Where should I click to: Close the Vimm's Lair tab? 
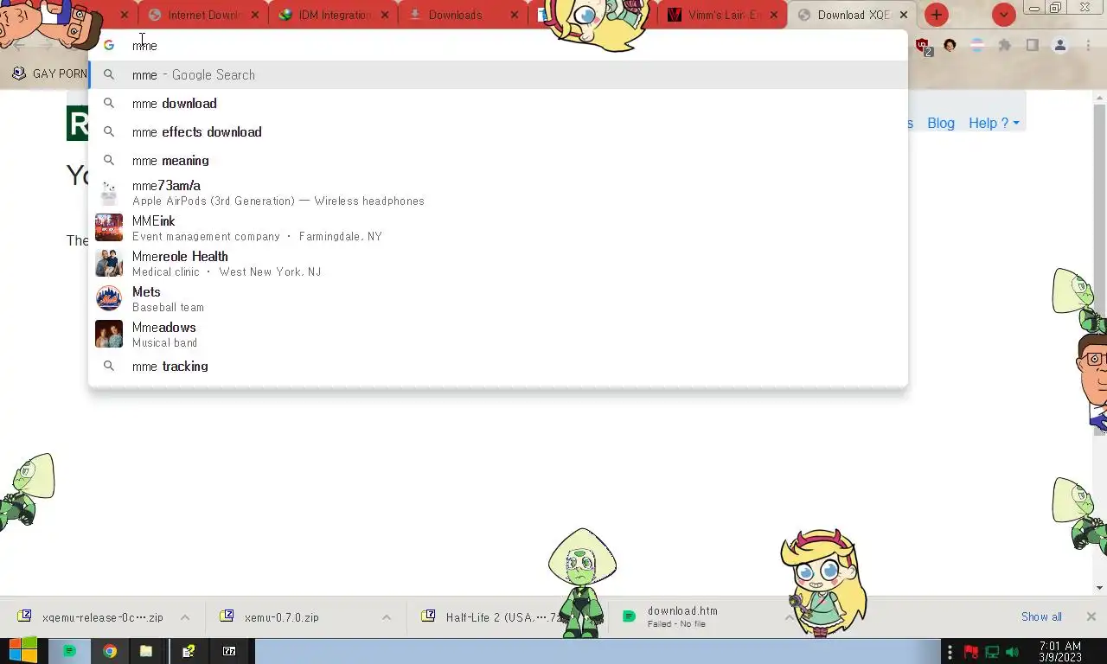[774, 15]
